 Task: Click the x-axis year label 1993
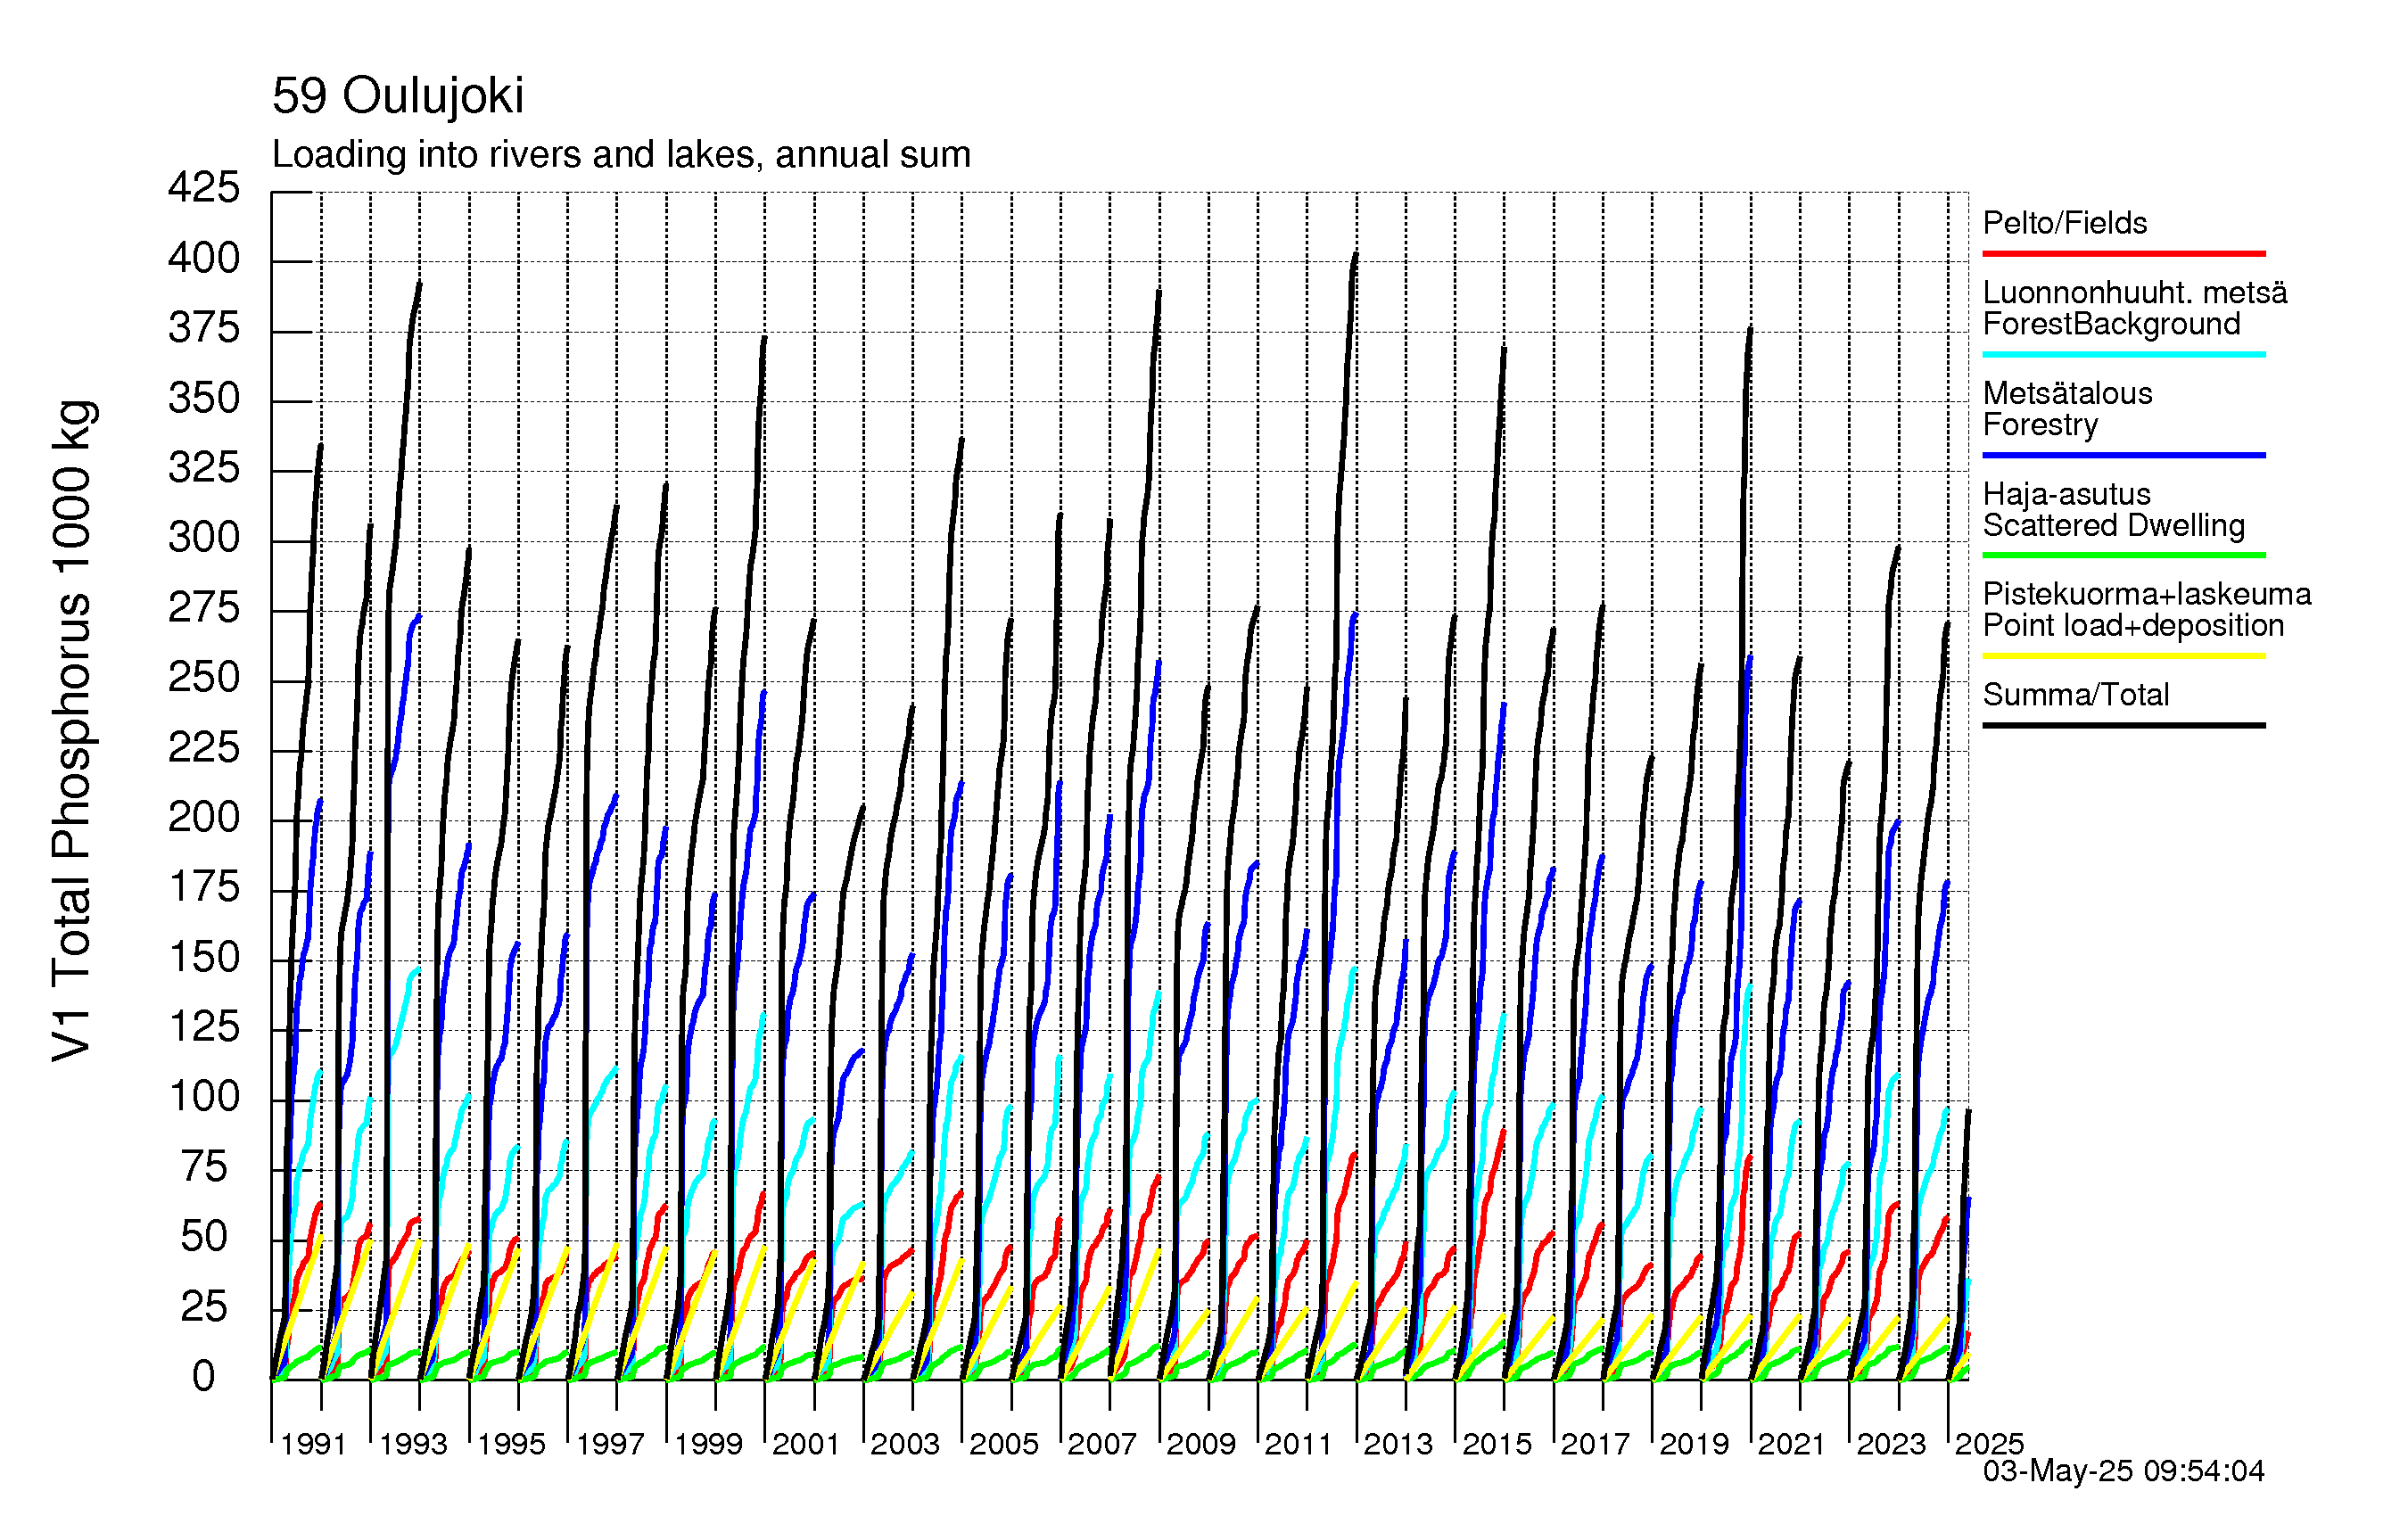point(413,1444)
